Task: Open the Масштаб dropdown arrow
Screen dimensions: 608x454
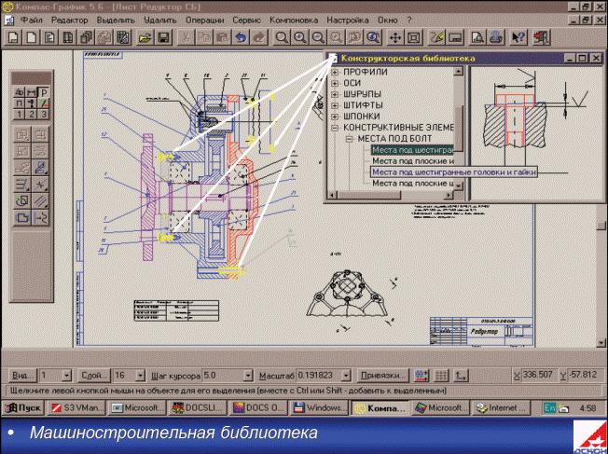Action: pos(346,376)
